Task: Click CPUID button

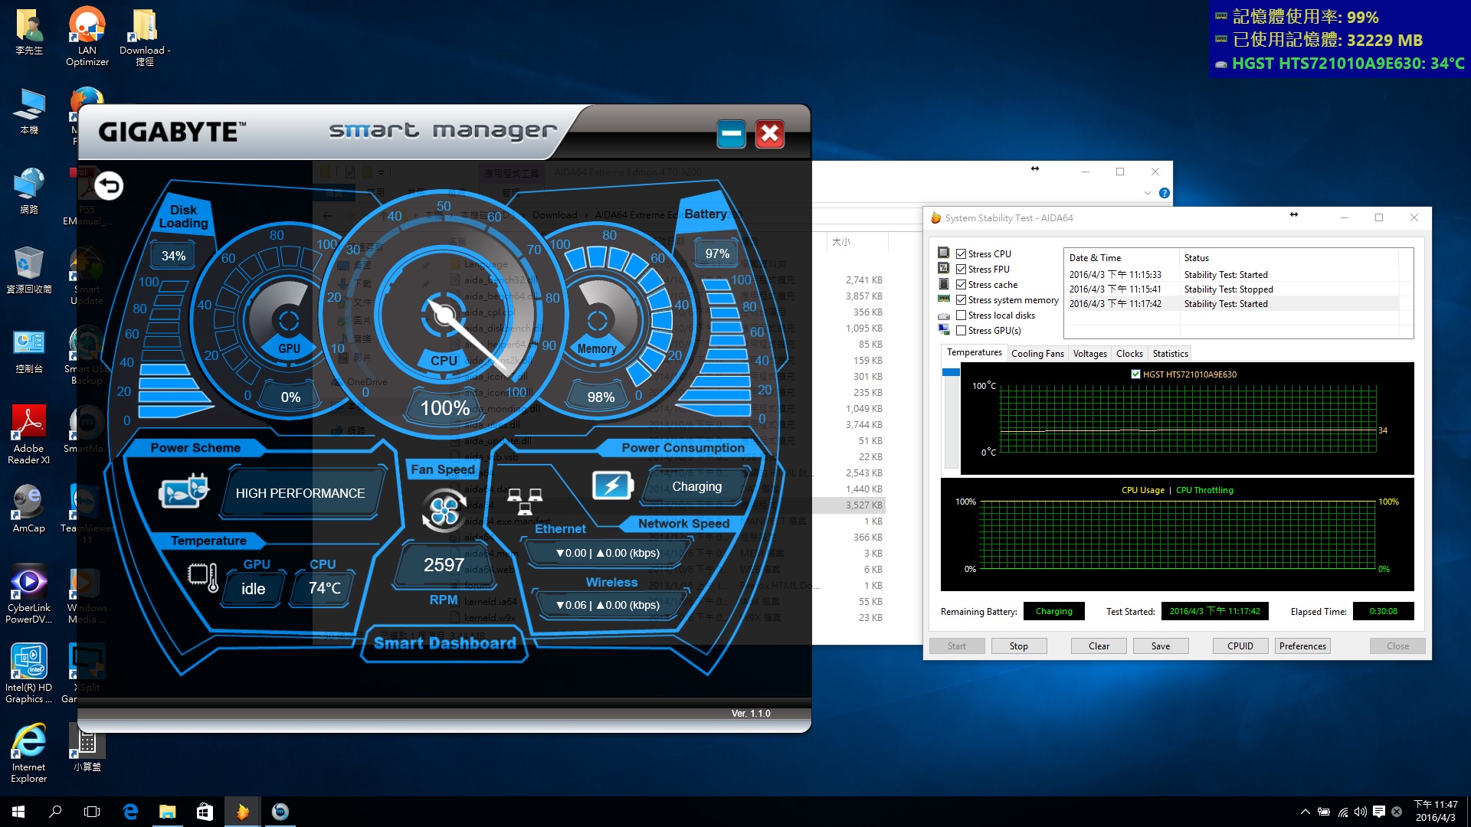Action: click(x=1240, y=646)
